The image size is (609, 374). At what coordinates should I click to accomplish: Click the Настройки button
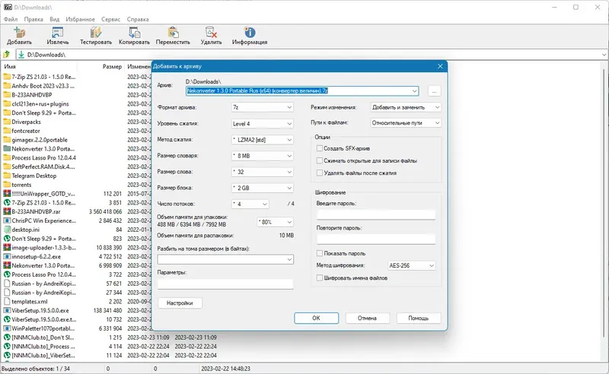coord(180,303)
